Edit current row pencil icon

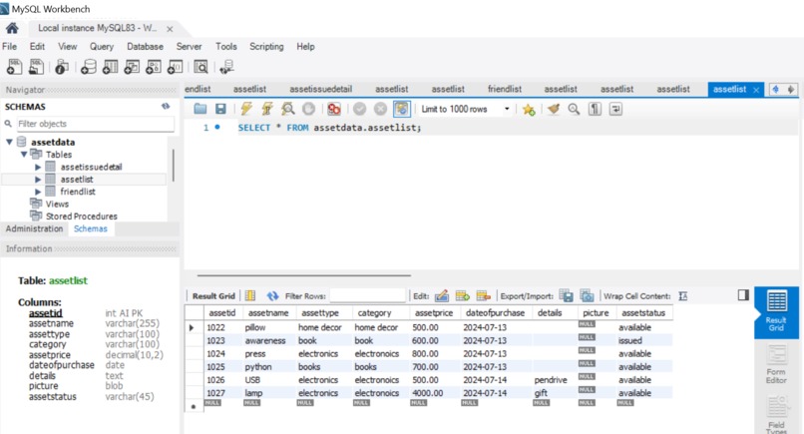[442, 295]
